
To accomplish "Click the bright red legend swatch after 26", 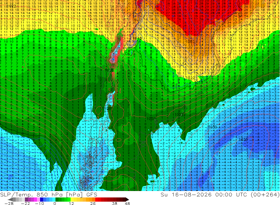I will (x=97, y=199).
